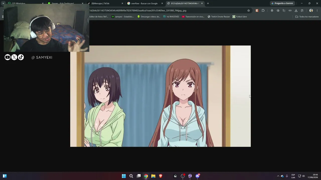Viewport: 321px width, 180px height.
Task: Select the 8131d2bfe image tab
Action: pos(185,3)
